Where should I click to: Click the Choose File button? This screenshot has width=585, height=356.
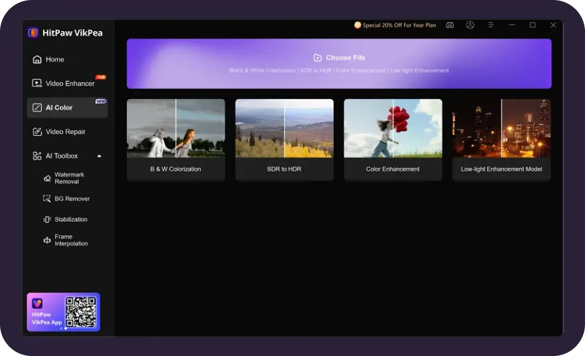pos(339,64)
